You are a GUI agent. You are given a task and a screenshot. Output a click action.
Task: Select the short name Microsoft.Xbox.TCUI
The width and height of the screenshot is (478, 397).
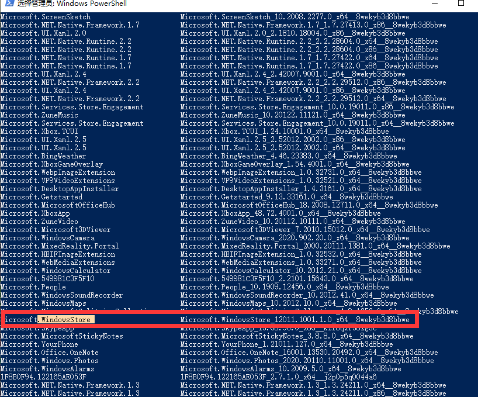click(39, 132)
